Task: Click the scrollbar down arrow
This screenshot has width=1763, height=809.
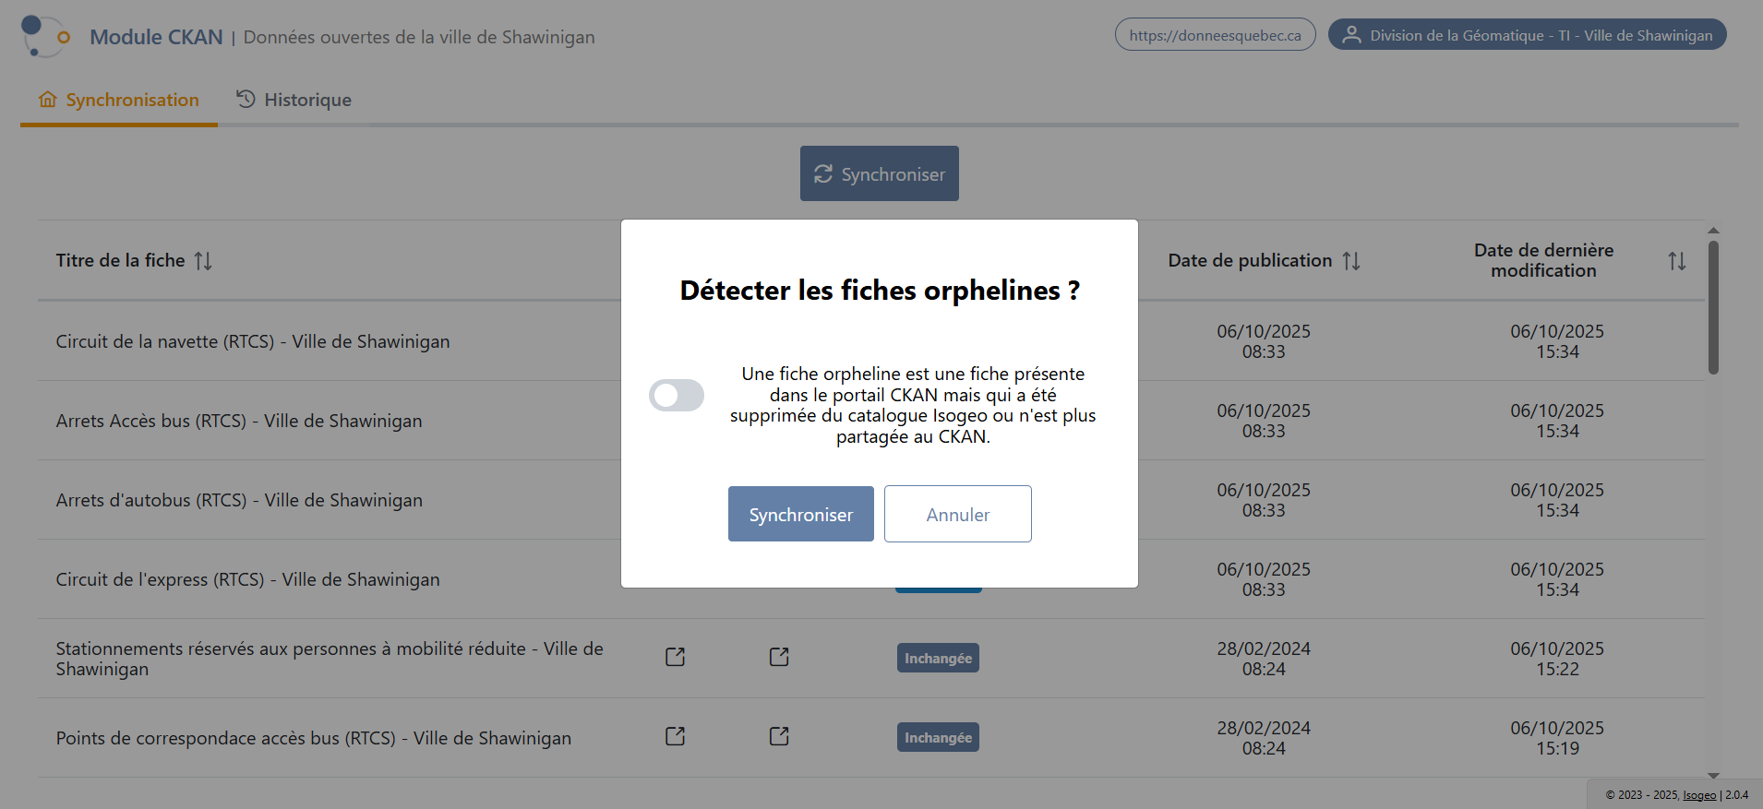Action: (1713, 776)
